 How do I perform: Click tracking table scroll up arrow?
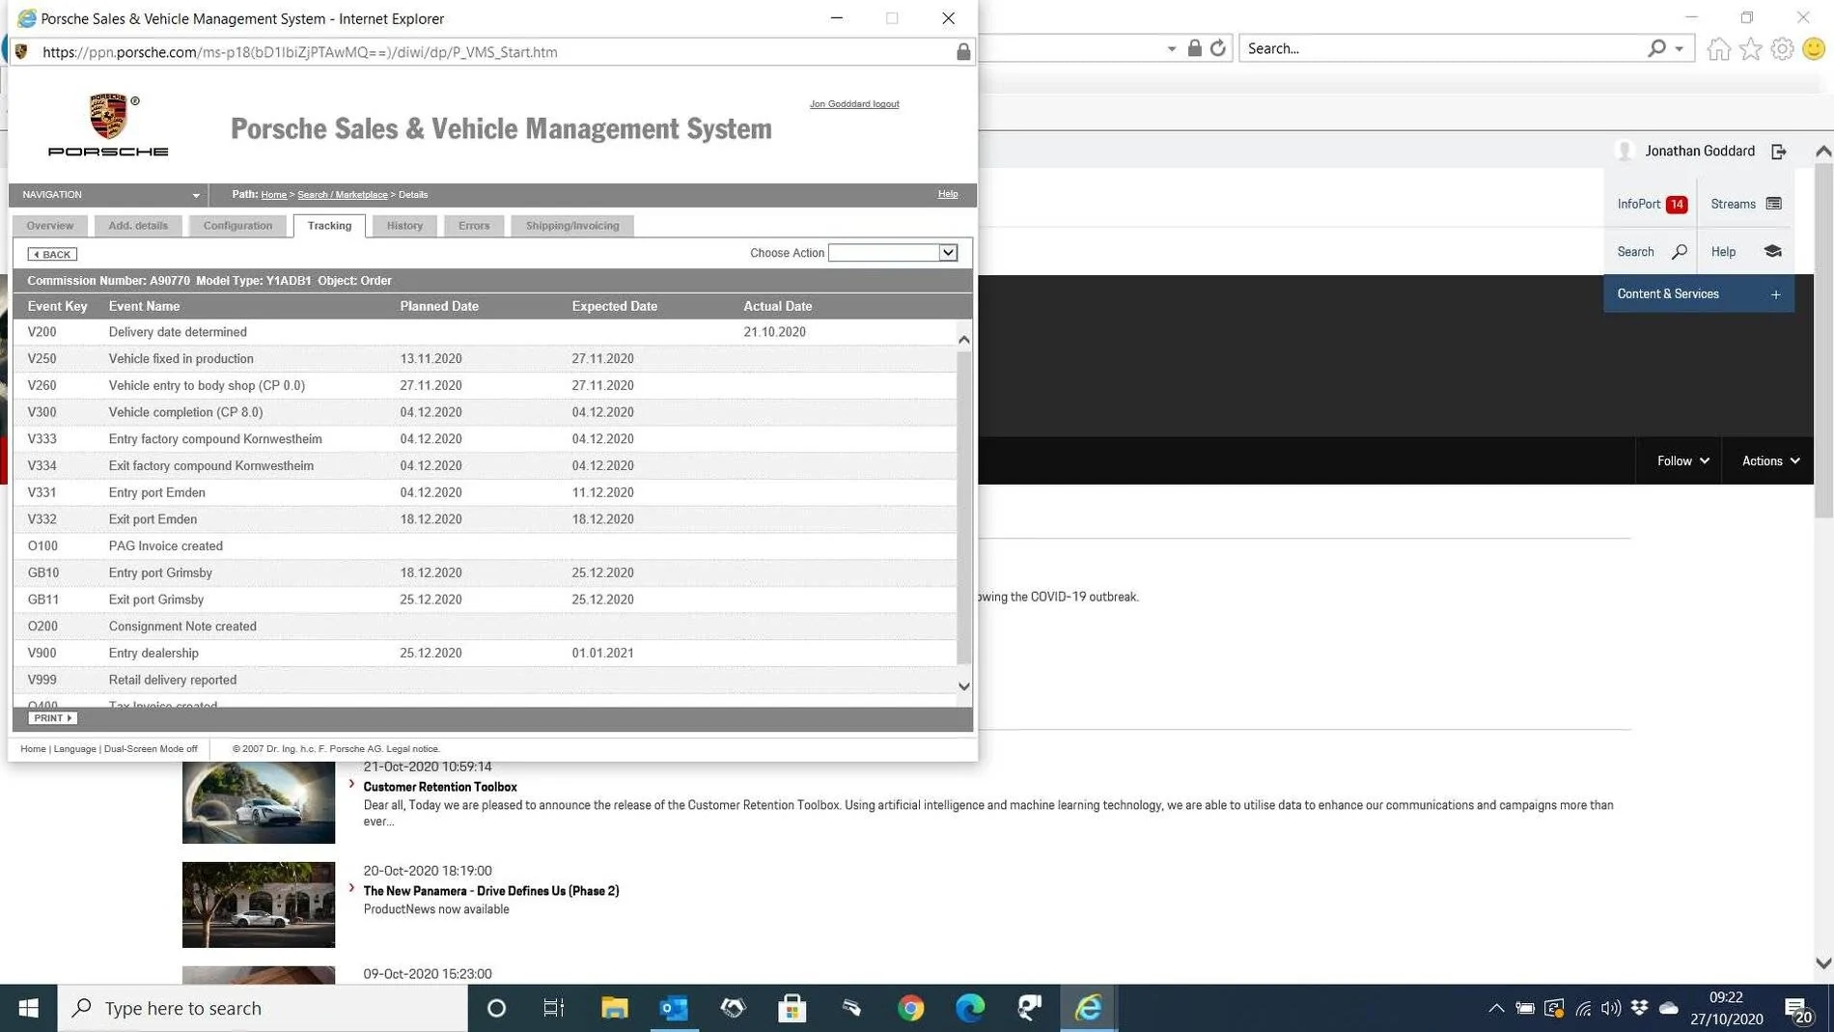(963, 340)
